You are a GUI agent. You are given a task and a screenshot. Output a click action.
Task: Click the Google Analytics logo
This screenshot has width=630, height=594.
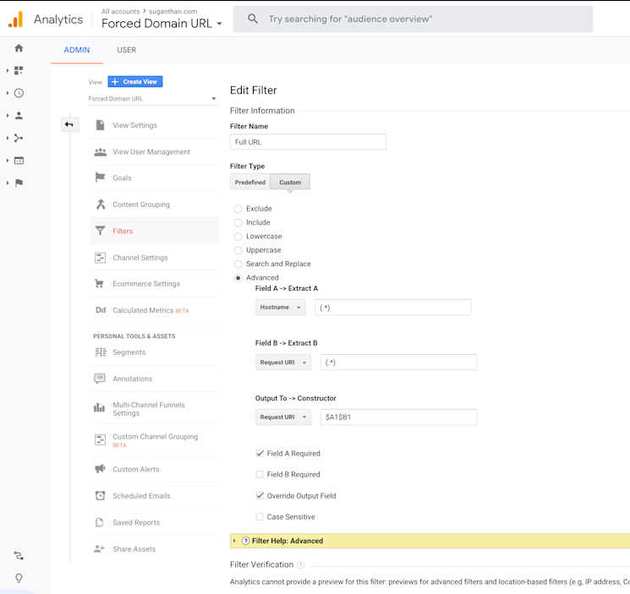(16, 19)
